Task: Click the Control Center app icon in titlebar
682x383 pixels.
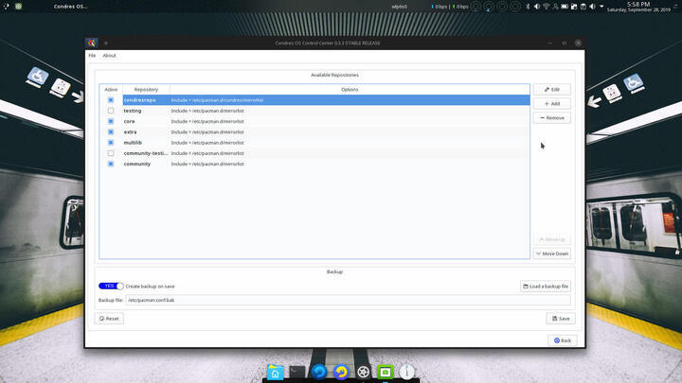Action: coord(91,43)
